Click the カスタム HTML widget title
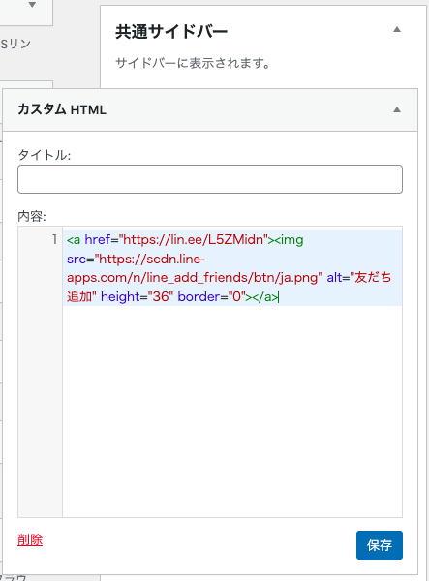 coord(62,109)
